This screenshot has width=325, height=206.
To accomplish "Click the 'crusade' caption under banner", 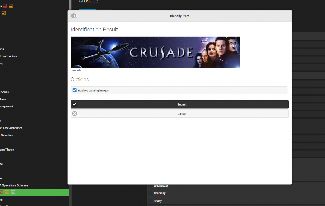I will [76, 70].
